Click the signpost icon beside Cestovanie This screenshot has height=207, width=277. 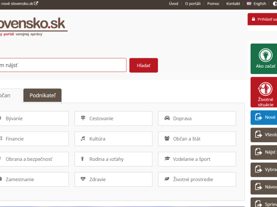pos(83,118)
